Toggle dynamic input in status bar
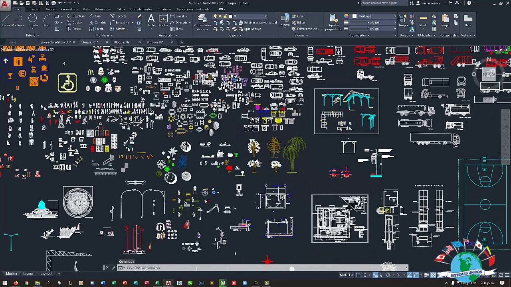Image resolution: width=511 pixels, height=287 pixels. (x=376, y=275)
